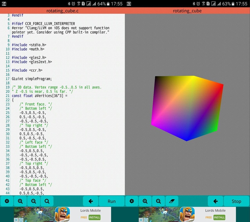
Task: Close the left ad with the X icon
Action: pyautogui.click(x=16, y=220)
